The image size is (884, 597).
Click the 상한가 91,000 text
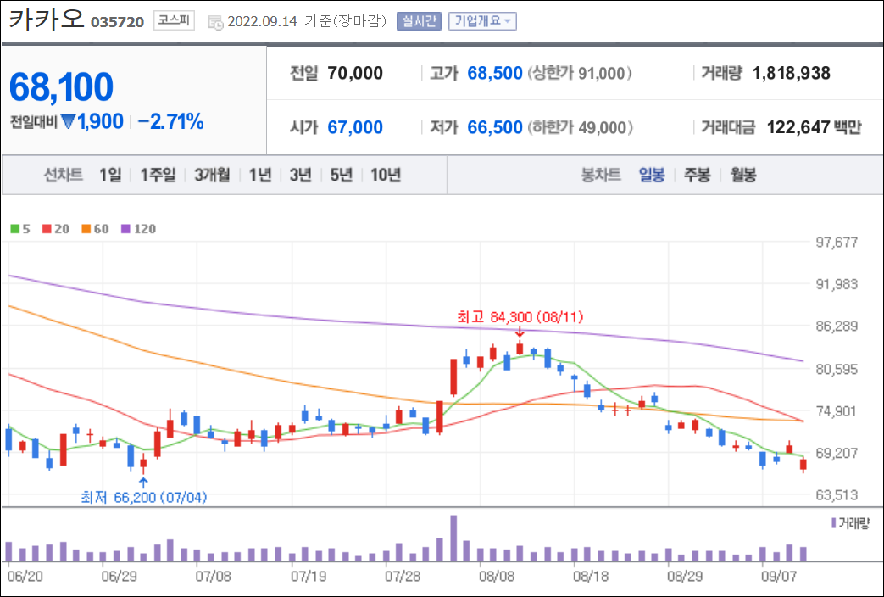pyautogui.click(x=580, y=73)
